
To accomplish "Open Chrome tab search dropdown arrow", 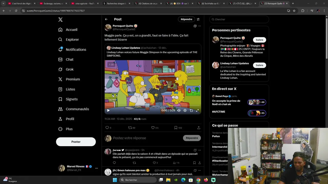I will (x=3, y=4).
